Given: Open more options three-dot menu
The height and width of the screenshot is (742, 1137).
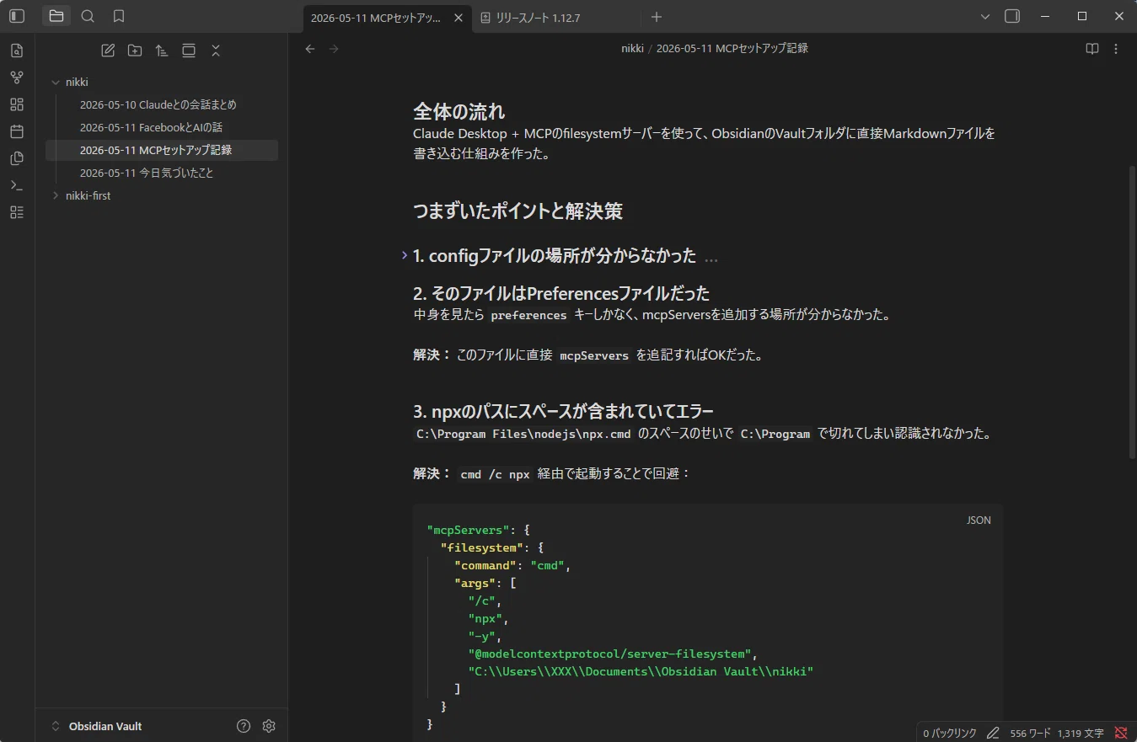Looking at the screenshot, I should point(1116,49).
